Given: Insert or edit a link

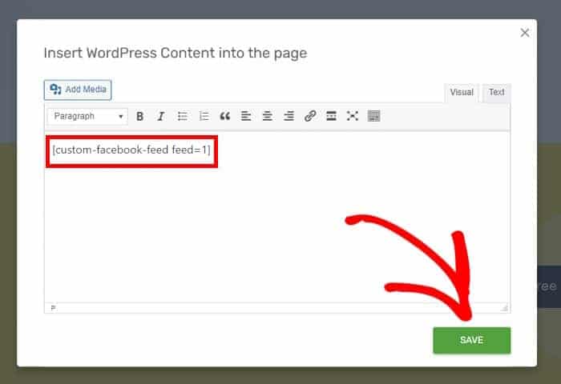Looking at the screenshot, I should (310, 117).
